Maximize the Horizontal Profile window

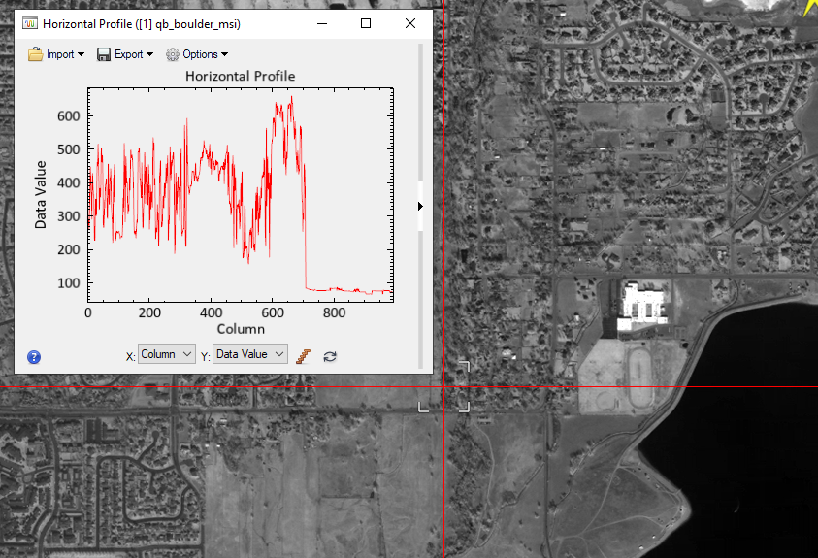366,23
